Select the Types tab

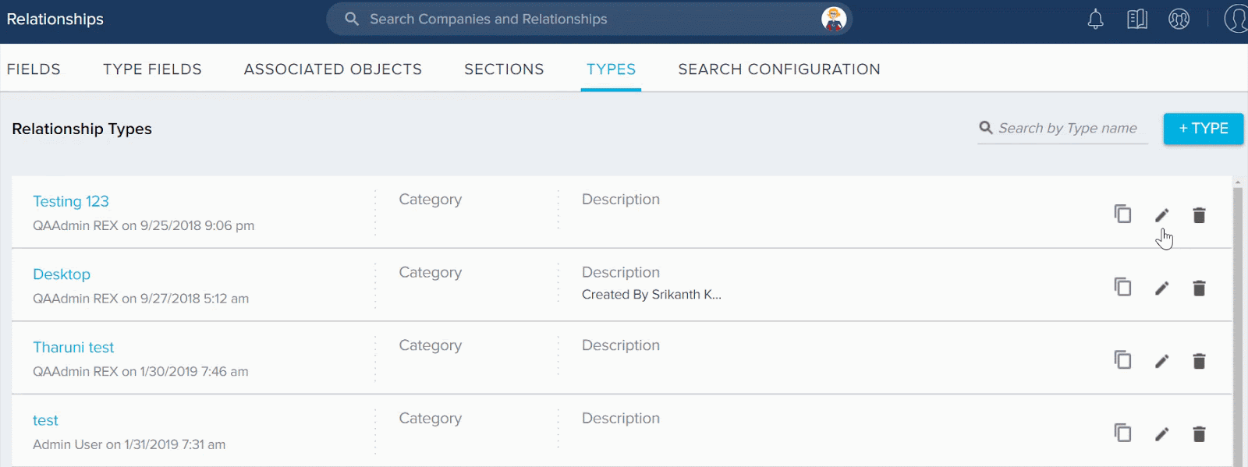point(611,69)
